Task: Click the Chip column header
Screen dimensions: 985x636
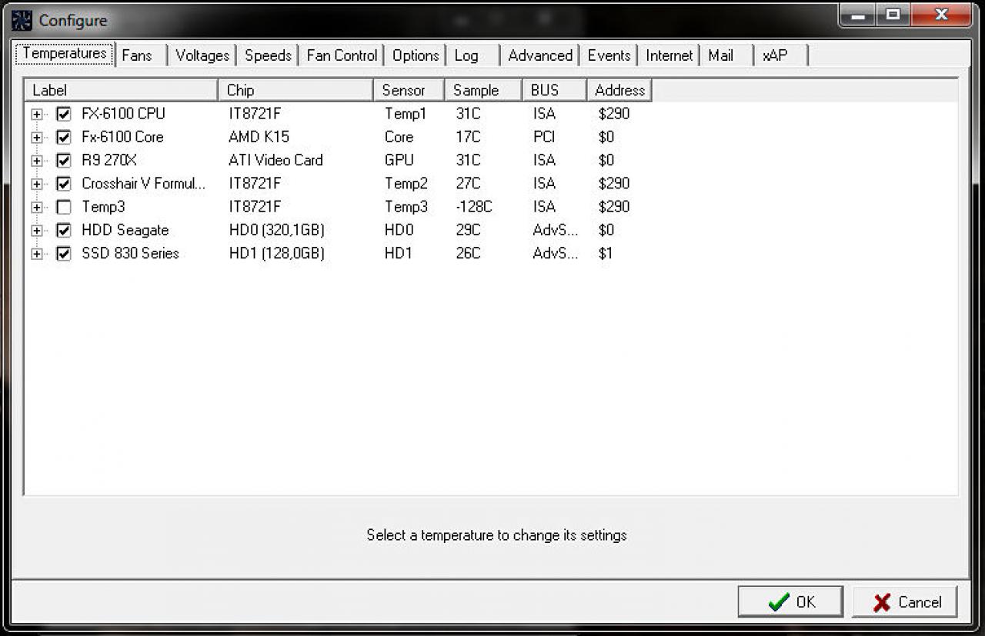Action: click(296, 90)
